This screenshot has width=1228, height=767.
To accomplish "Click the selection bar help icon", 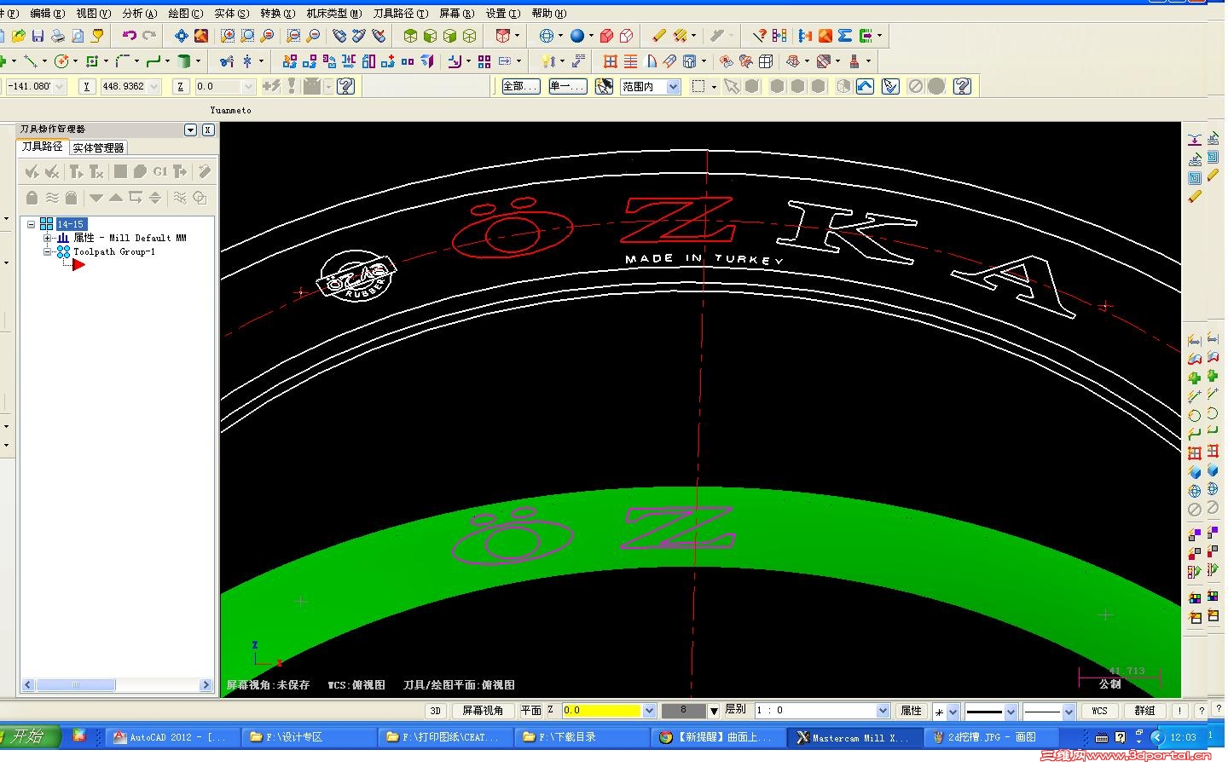I will coord(962,86).
